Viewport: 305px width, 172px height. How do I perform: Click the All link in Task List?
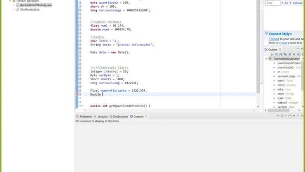(286, 3)
